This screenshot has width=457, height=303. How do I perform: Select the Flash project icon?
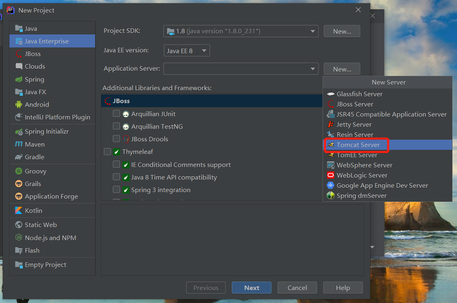[19, 250]
